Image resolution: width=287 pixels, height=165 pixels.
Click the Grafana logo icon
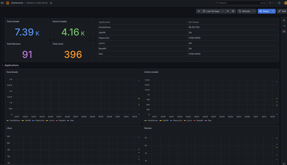coord(8,3)
